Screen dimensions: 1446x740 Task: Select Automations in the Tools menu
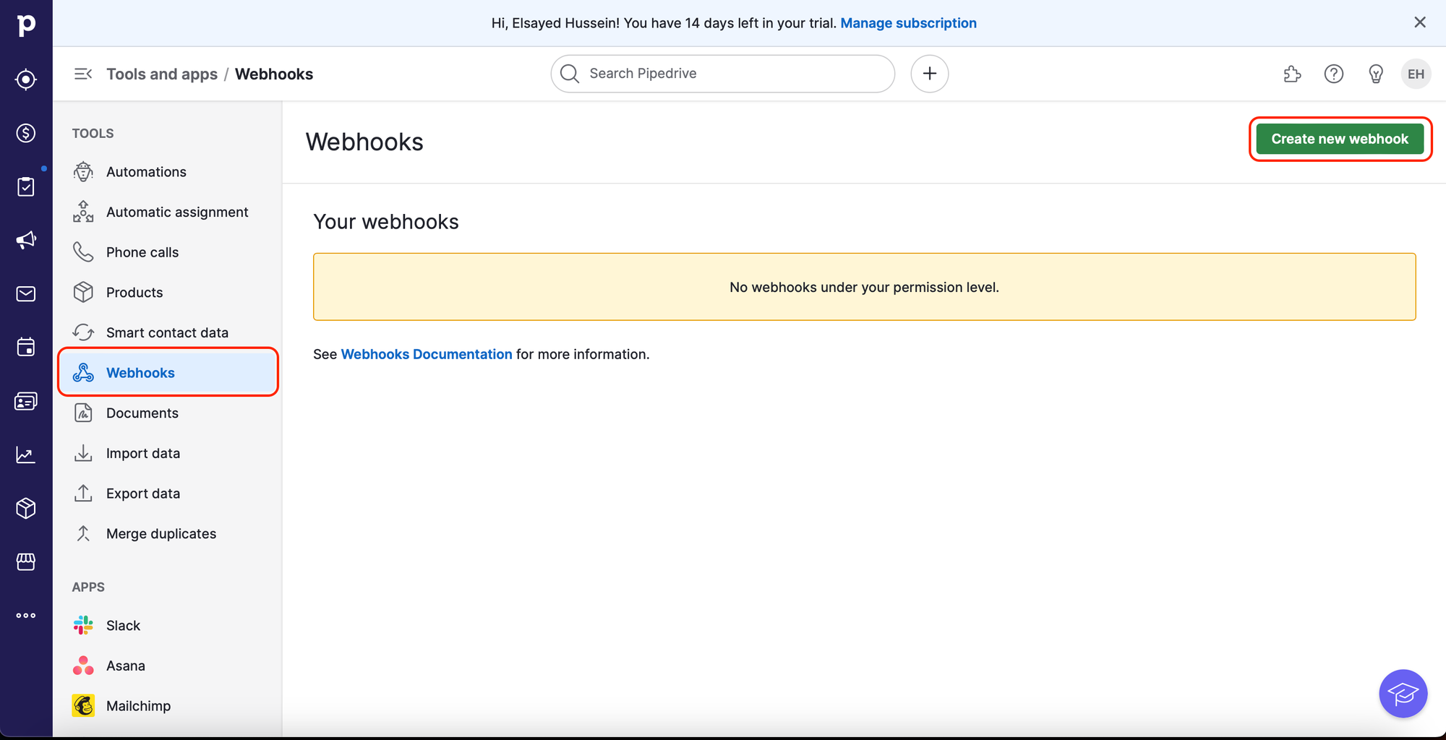pyautogui.click(x=146, y=172)
